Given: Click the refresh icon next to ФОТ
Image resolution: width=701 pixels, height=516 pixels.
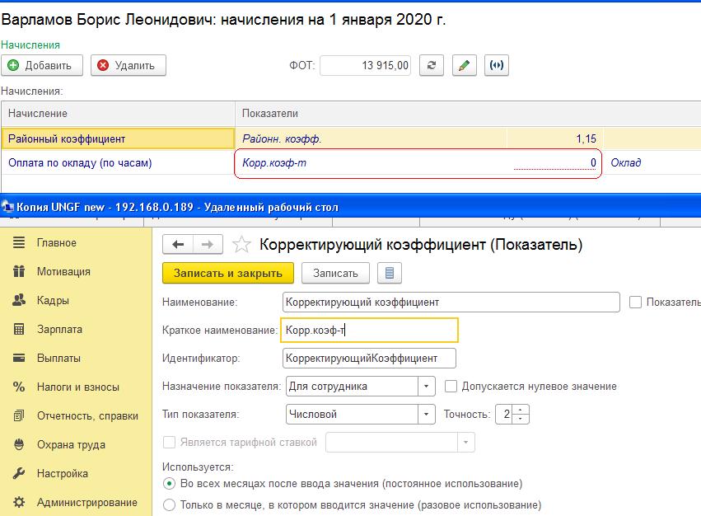Looking at the screenshot, I should click(432, 66).
